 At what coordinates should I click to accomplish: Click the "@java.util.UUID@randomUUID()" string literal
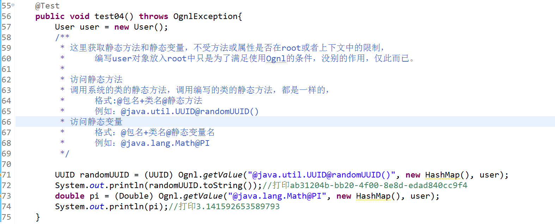tap(321, 175)
